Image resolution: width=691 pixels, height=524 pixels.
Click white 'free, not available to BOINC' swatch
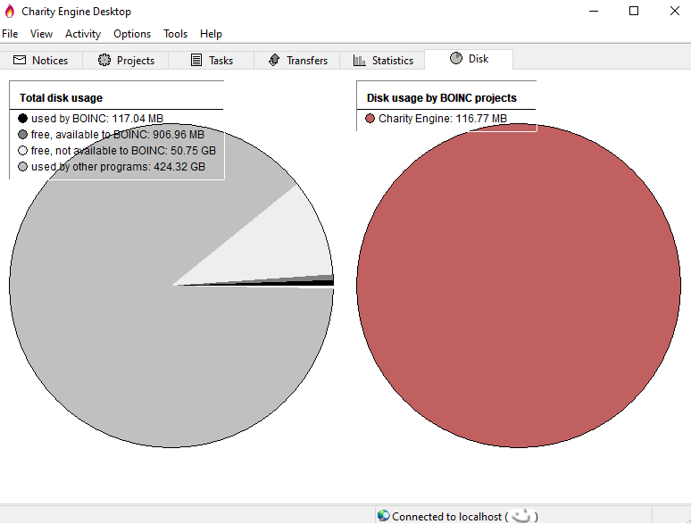coord(23,151)
